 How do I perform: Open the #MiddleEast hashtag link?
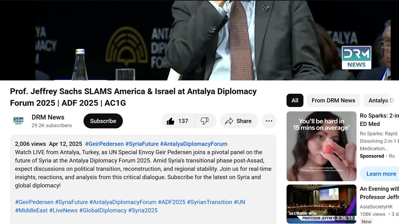tap(31, 211)
